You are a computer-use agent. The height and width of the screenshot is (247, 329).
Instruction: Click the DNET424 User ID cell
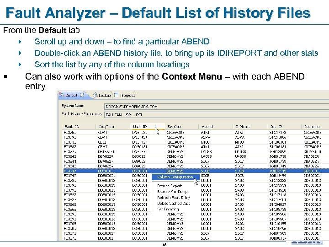pos(140,137)
